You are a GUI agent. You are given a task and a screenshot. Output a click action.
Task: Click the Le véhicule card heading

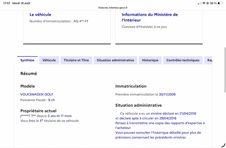(40, 15)
